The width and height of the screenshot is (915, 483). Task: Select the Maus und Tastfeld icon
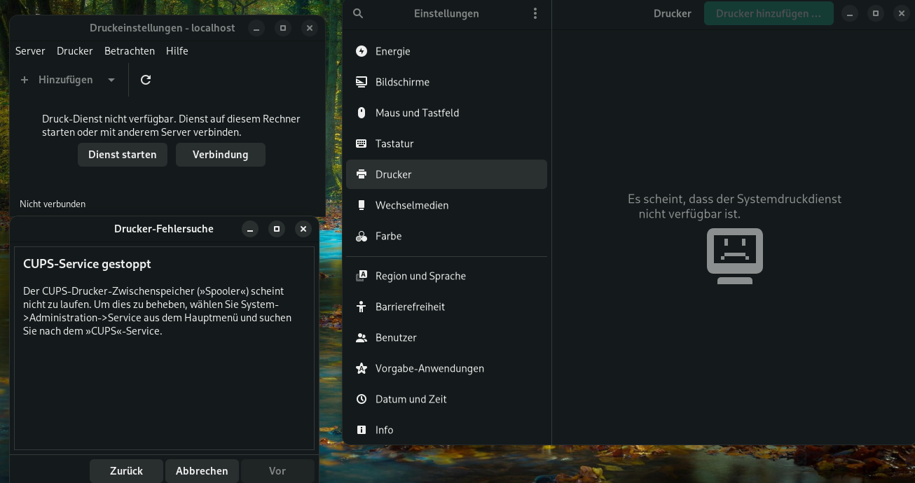tap(362, 113)
